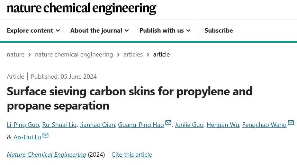Click the Nature Chemical Engineering logo
This screenshot has height=165, width=297.
pos(81,8)
